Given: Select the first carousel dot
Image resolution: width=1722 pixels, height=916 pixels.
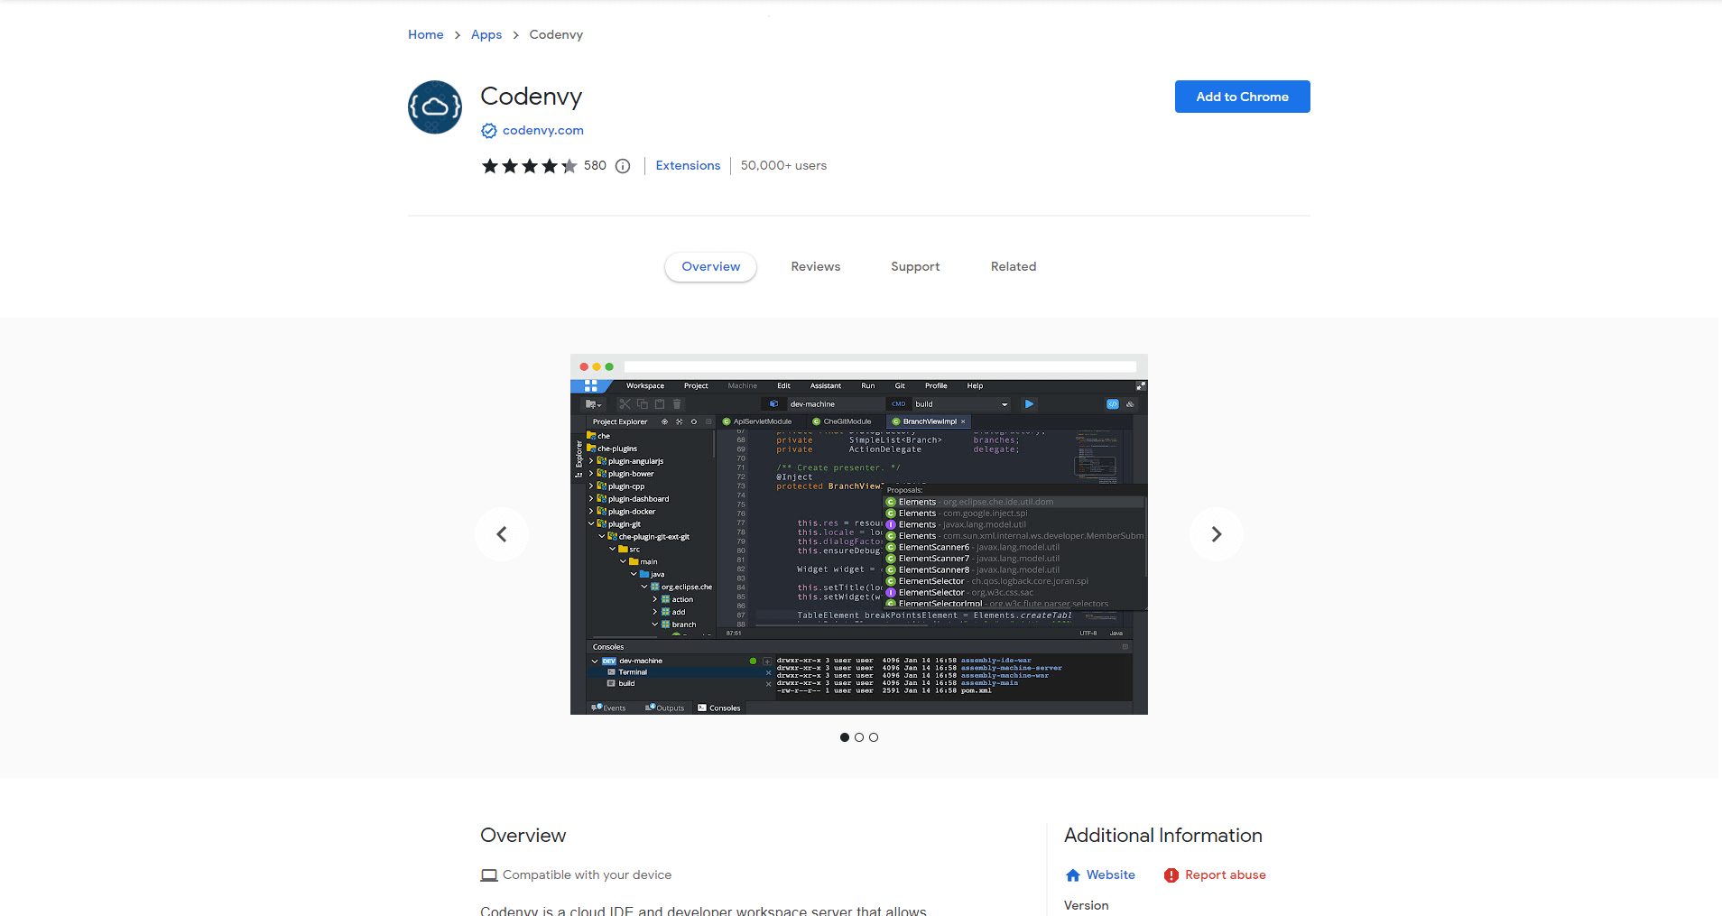Looking at the screenshot, I should tap(845, 737).
